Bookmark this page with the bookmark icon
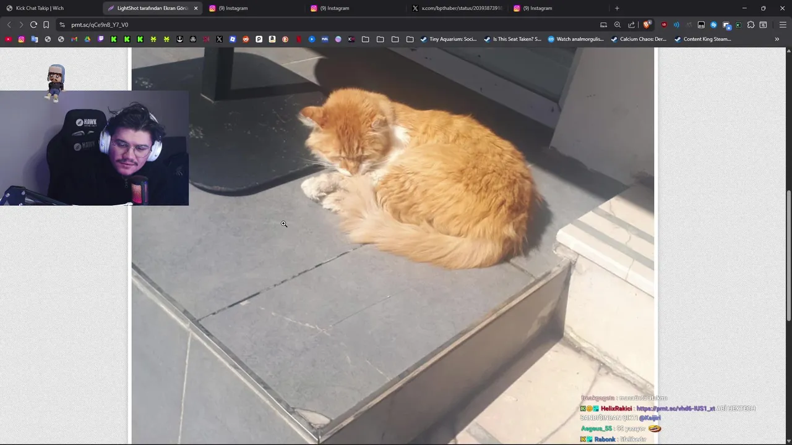 [46, 25]
